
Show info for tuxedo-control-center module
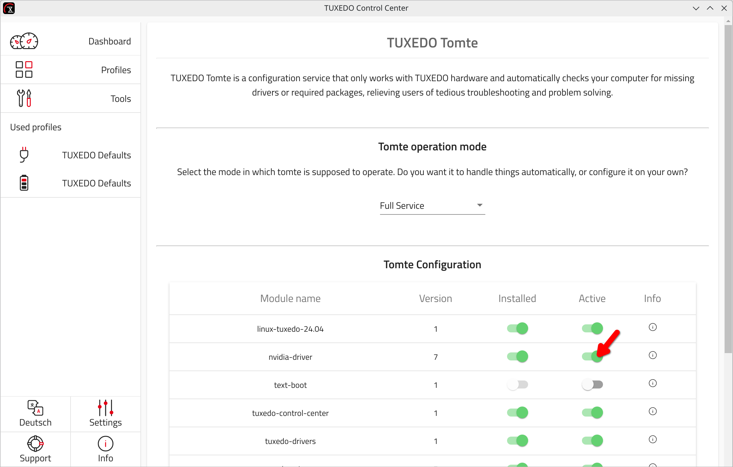[x=652, y=411]
